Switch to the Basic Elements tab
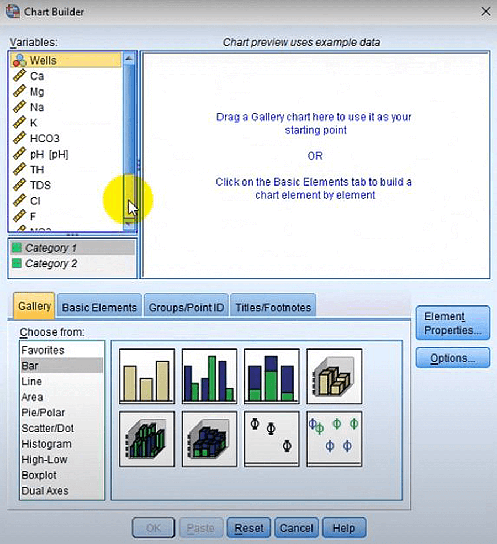 coord(99,307)
